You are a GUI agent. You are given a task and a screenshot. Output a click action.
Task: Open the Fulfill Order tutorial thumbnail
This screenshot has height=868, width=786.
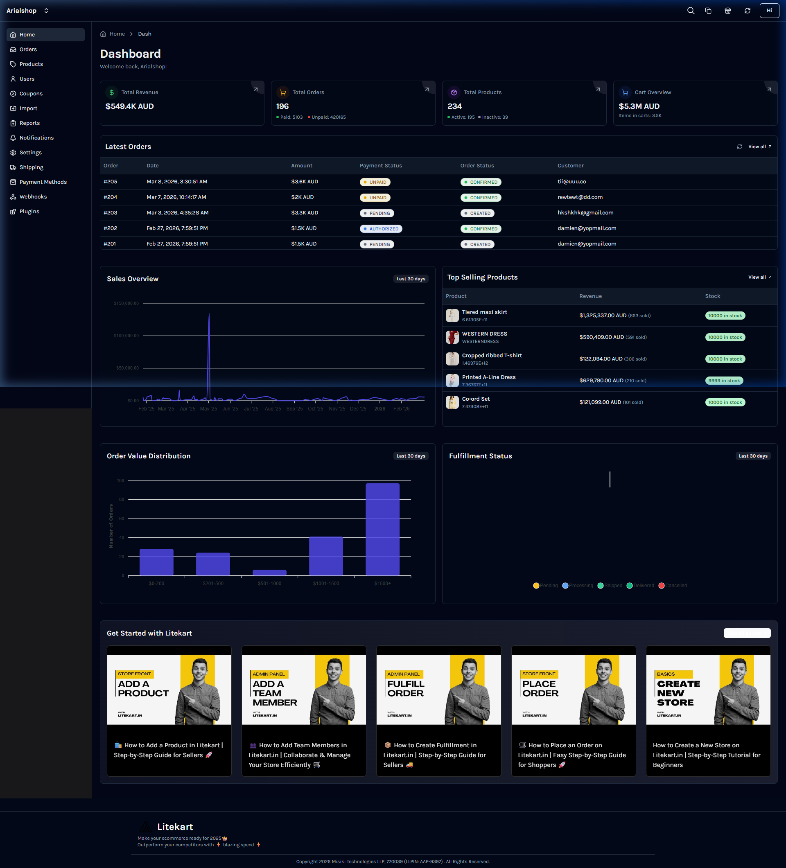(x=438, y=689)
